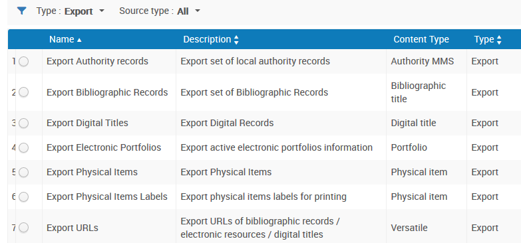Click the Versatile content type cell
521x243 pixels.
409,228
